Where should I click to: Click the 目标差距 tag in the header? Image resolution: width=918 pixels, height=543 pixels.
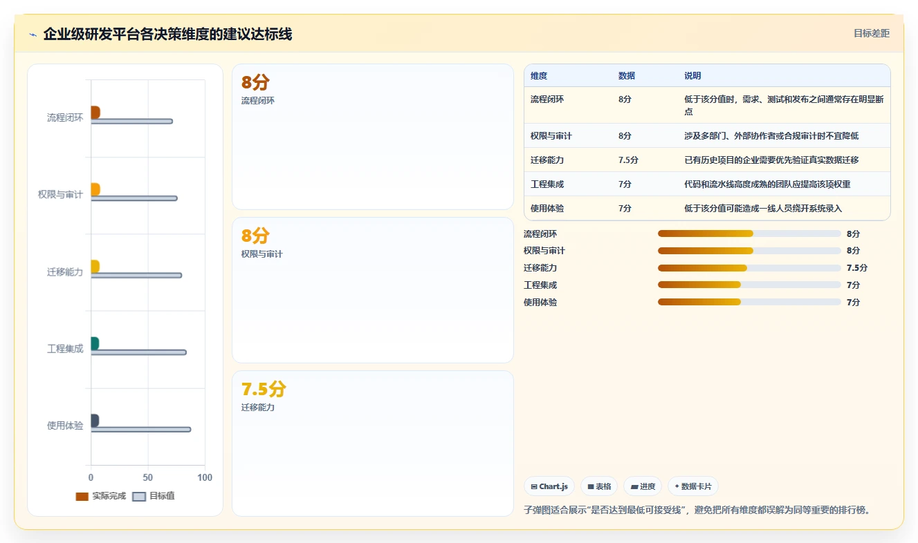(871, 33)
